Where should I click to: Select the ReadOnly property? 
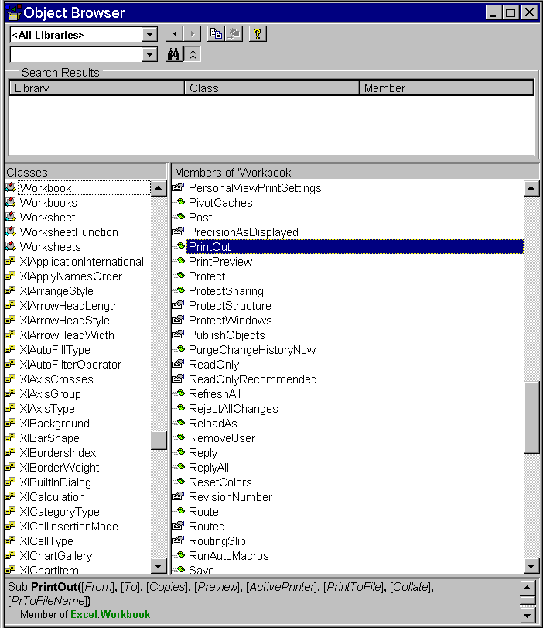pyautogui.click(x=213, y=365)
